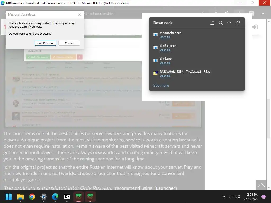Open file link for tl-v8.exe
This screenshot has width=271, height=203.
click(165, 63)
